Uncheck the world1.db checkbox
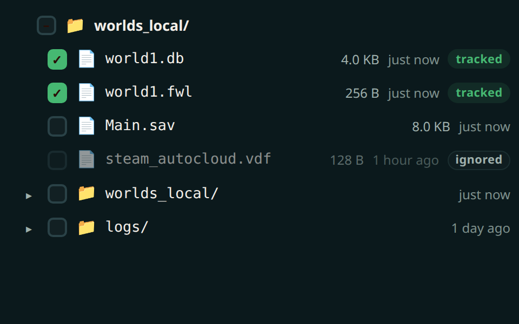Screen dimensions: 519x324 coord(57,59)
